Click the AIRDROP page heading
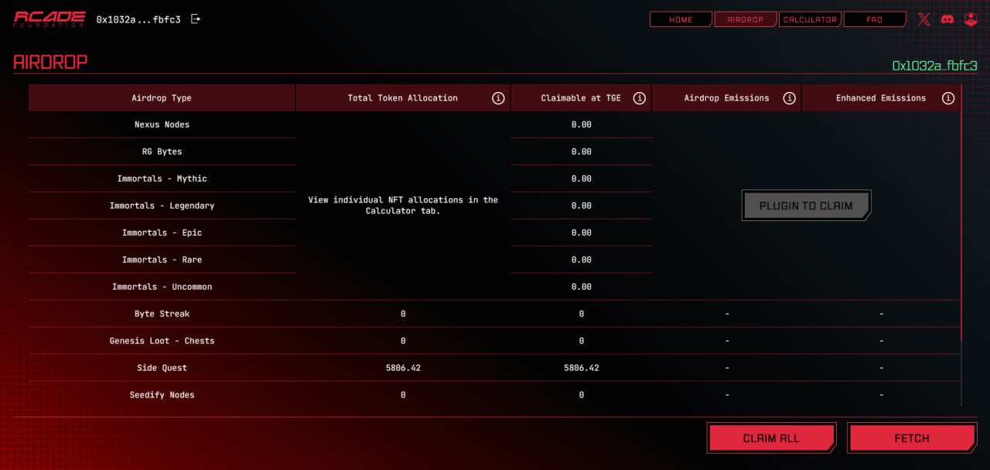 point(50,63)
